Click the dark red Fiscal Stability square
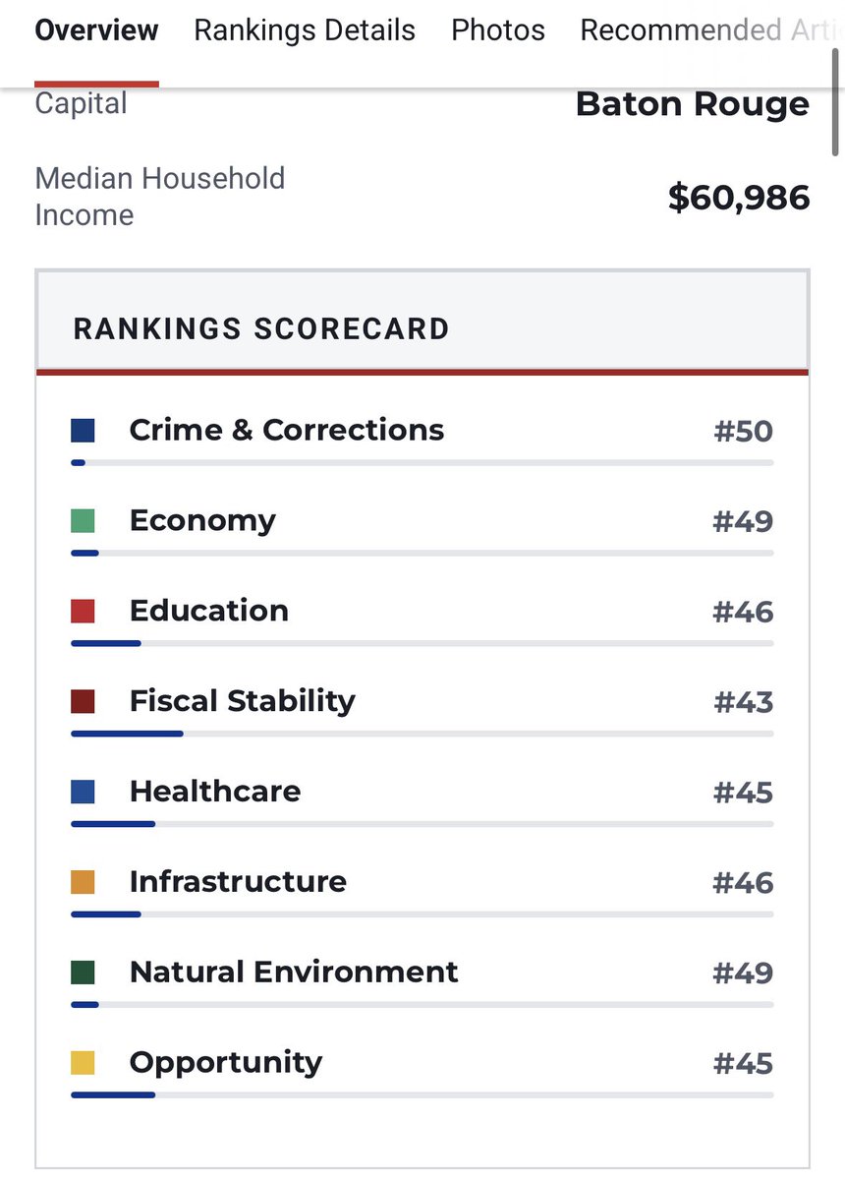 83,701
